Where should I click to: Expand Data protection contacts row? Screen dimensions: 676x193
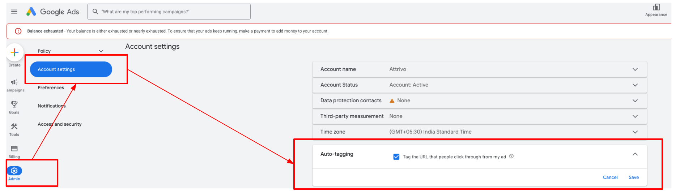[480, 100]
